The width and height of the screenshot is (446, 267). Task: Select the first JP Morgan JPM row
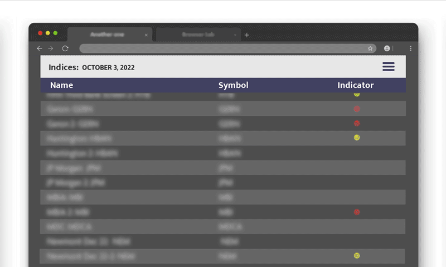(x=223, y=167)
